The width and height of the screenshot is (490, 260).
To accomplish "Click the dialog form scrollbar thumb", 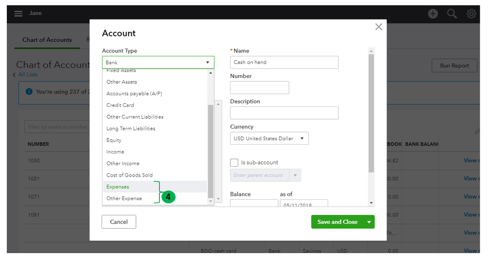I will (x=371, y=113).
